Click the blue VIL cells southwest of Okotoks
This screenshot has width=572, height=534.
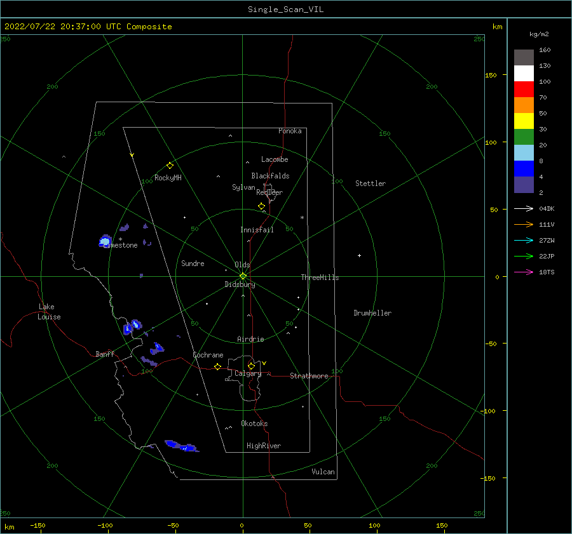tap(182, 446)
